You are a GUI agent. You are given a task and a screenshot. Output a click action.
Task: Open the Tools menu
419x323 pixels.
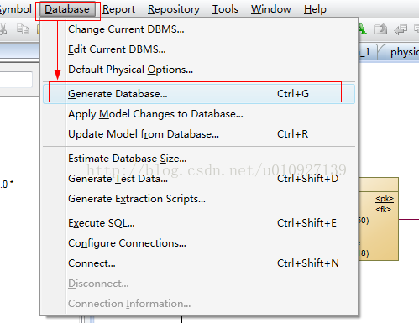coord(225,9)
